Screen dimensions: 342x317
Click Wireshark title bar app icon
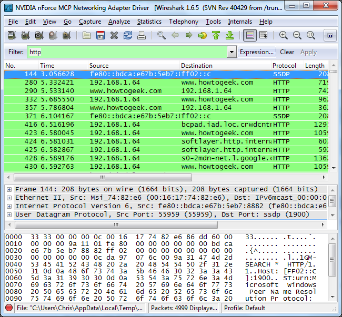point(9,8)
